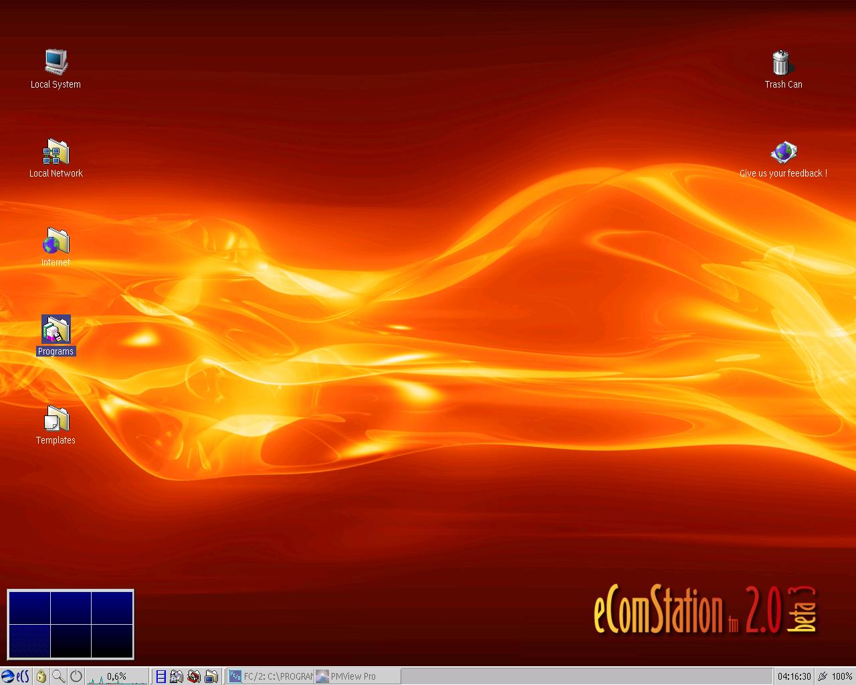Screen dimensions: 856x685
Task: Open the Internet folder icon
Action: point(56,241)
